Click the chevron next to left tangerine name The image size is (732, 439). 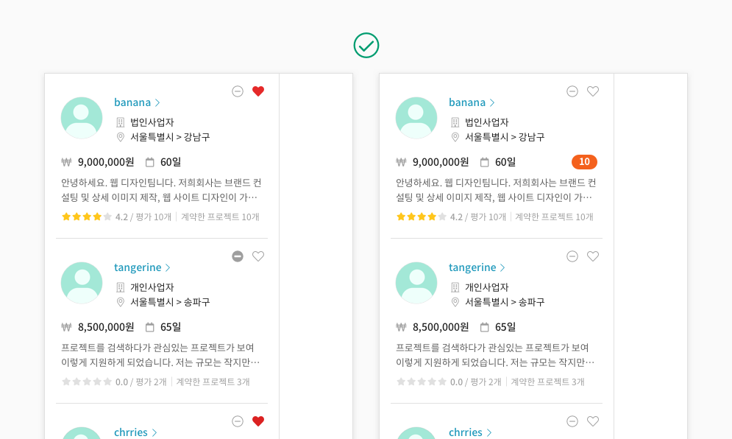pos(168,268)
